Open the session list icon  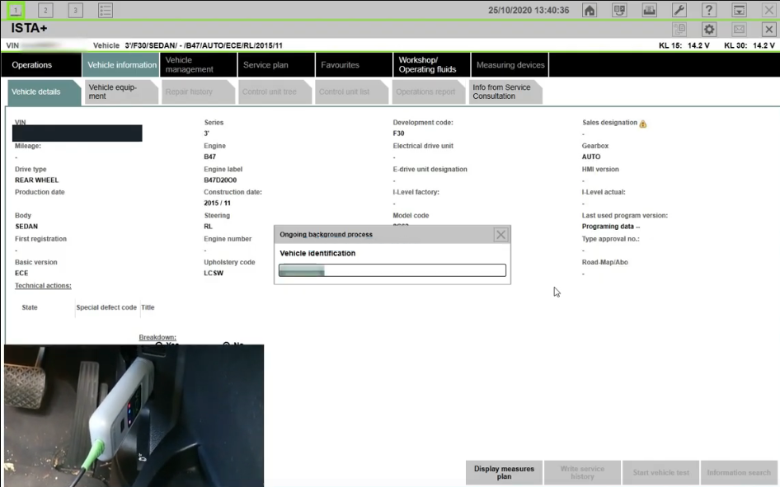(105, 10)
